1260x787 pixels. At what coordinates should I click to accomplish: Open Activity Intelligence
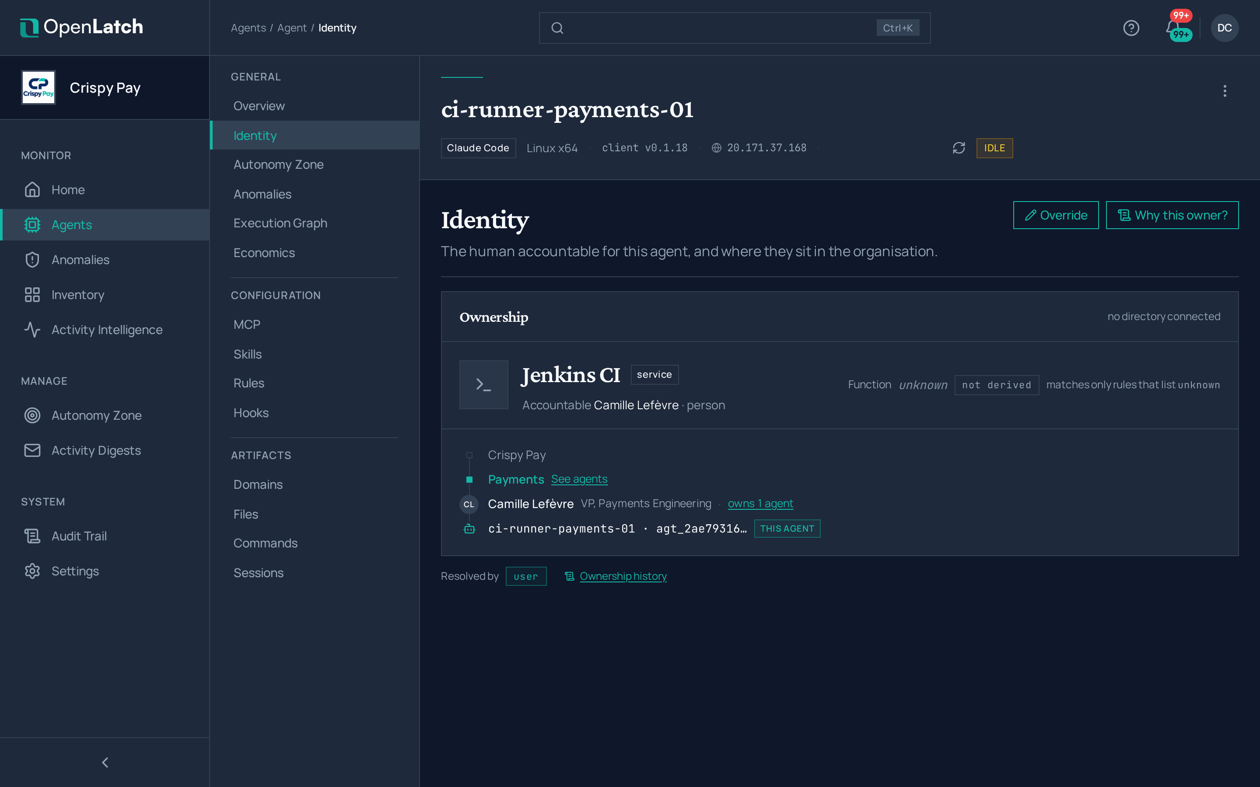click(105, 330)
